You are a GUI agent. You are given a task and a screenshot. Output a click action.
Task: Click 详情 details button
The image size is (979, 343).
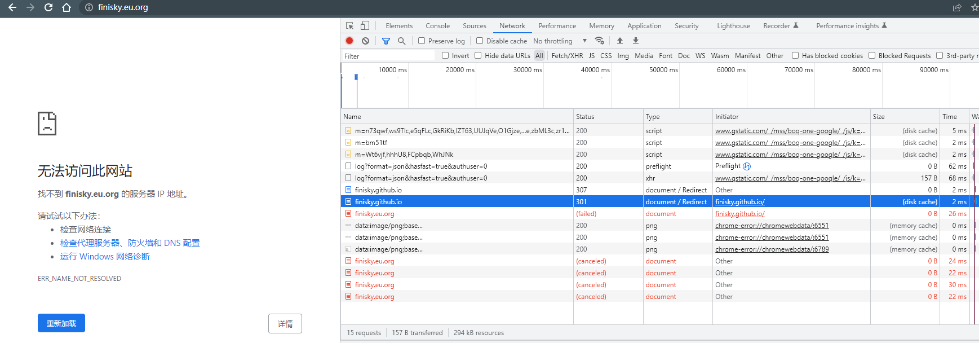point(285,324)
